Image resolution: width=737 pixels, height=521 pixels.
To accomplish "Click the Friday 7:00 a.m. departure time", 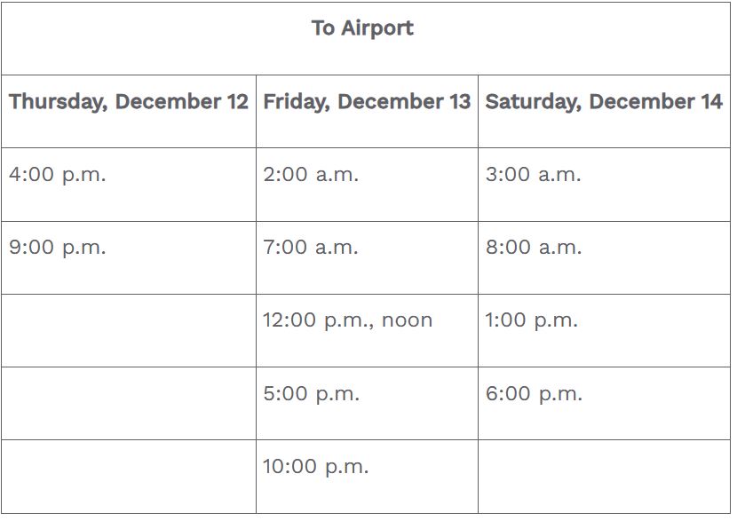I will [x=311, y=248].
